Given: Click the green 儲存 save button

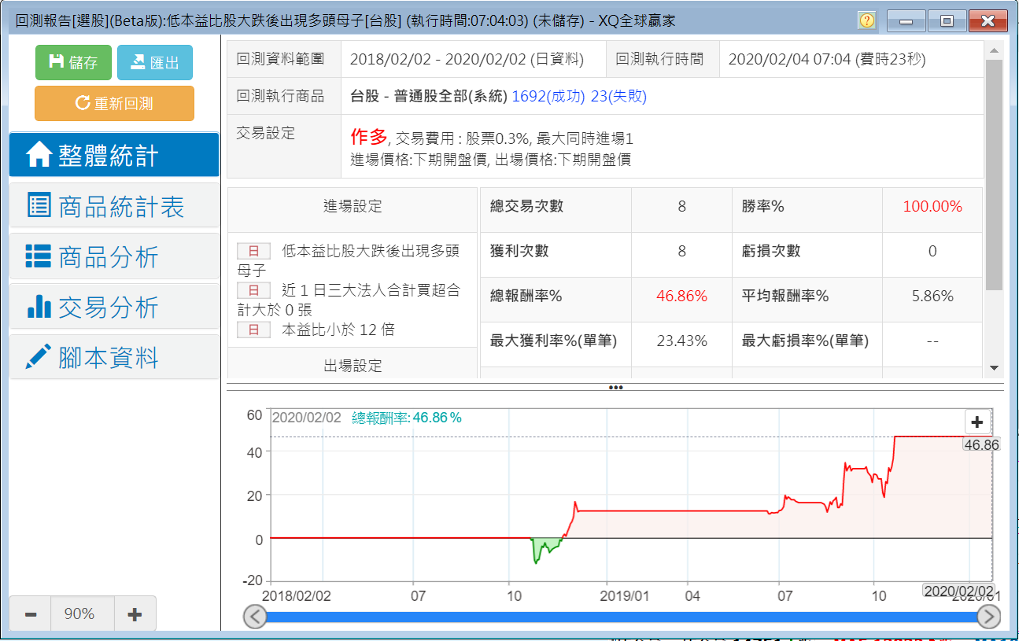Looking at the screenshot, I should pos(74,63).
